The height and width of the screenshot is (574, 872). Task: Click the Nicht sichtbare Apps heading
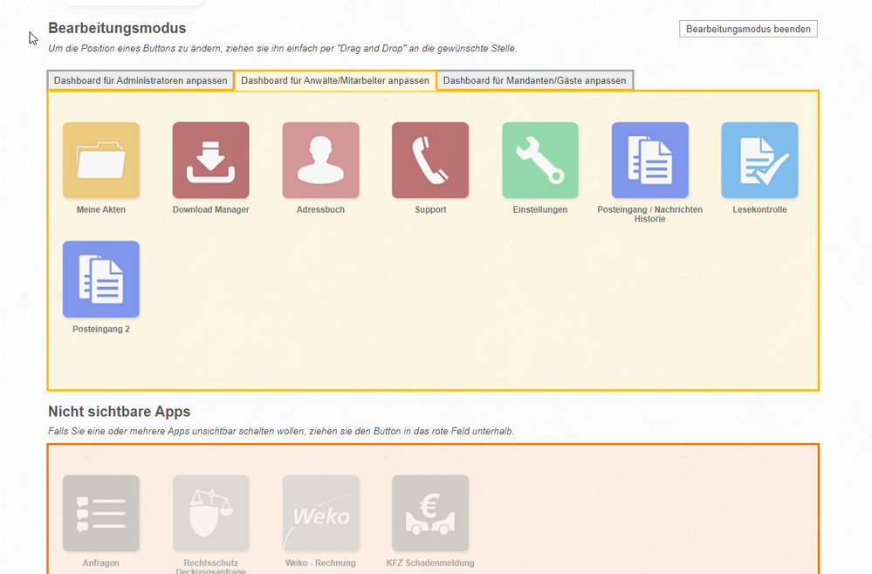click(x=119, y=412)
